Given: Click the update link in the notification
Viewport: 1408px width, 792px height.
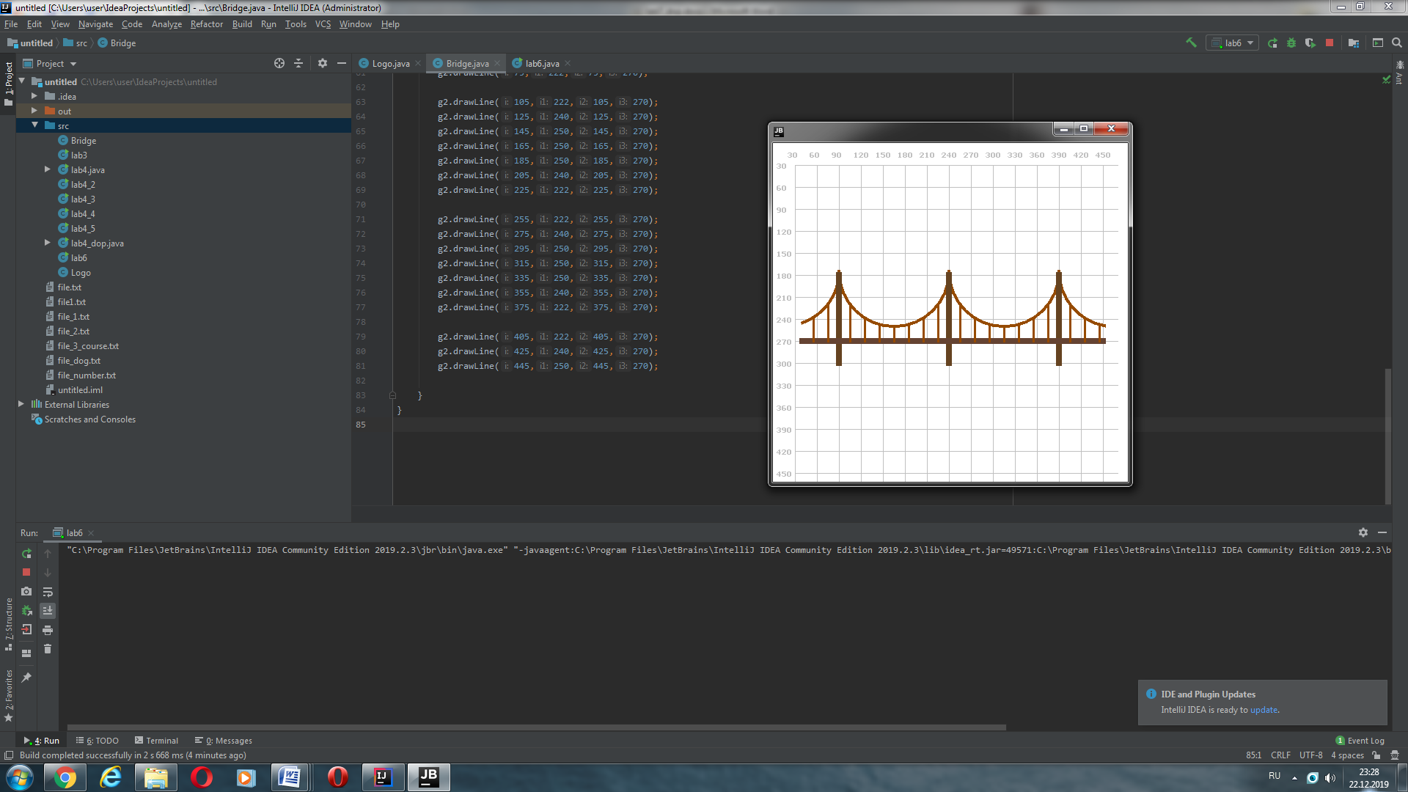Looking at the screenshot, I should (1263, 710).
